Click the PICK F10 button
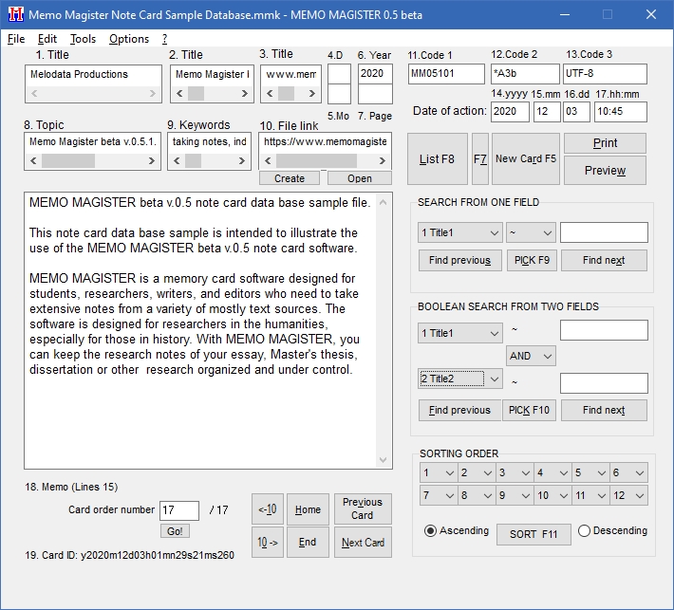Screen dimensions: 674x610 click(529, 410)
